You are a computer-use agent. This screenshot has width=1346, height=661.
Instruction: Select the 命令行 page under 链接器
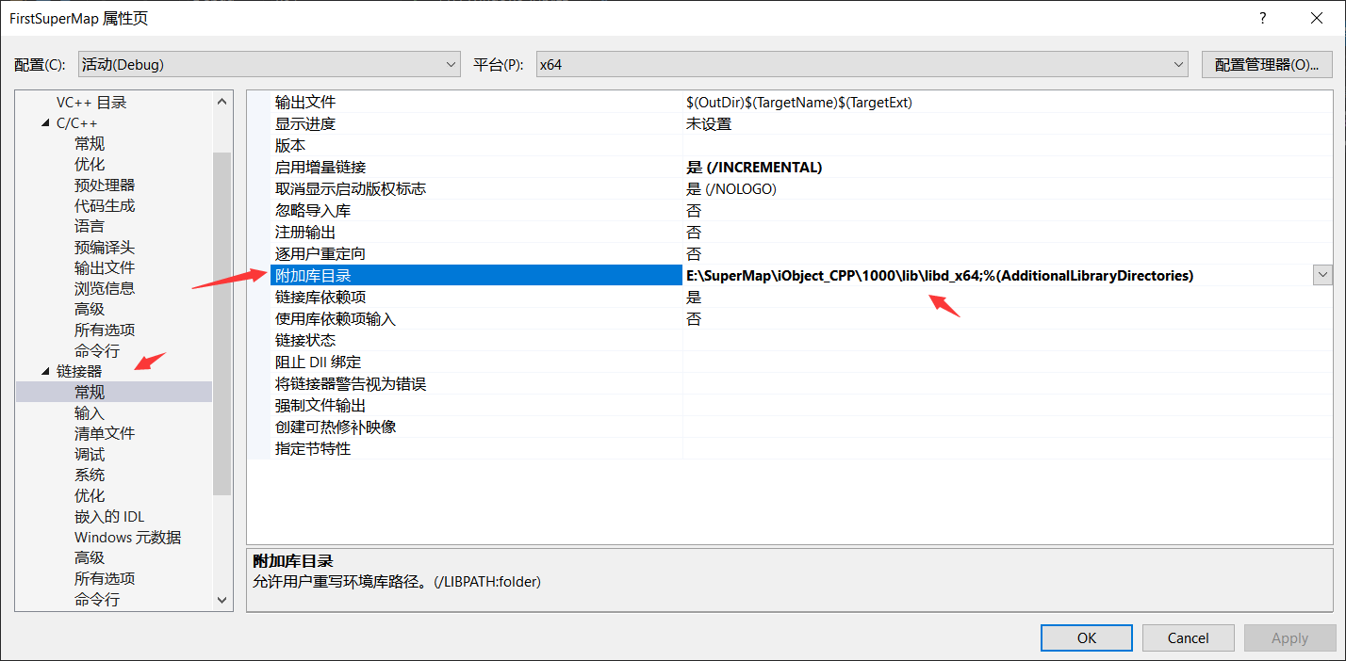click(x=97, y=598)
